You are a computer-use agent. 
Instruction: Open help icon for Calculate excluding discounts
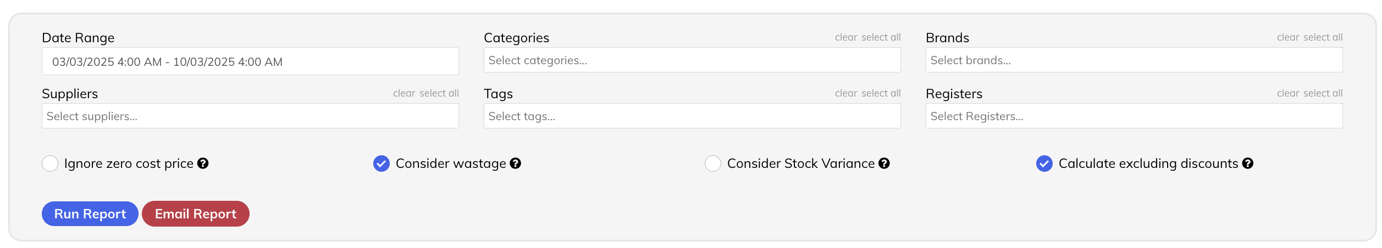[x=1248, y=164]
